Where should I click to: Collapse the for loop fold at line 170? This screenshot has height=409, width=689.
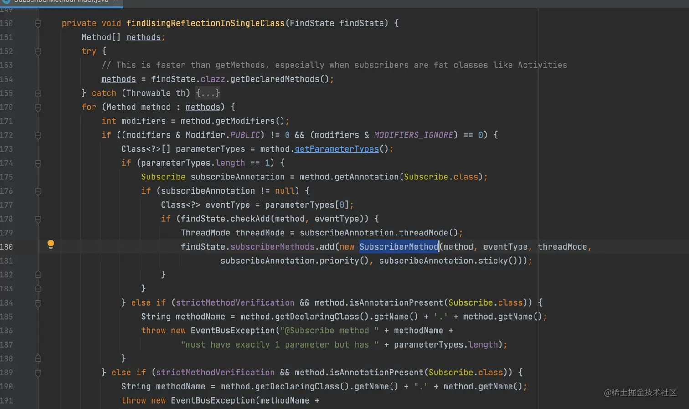click(x=38, y=107)
